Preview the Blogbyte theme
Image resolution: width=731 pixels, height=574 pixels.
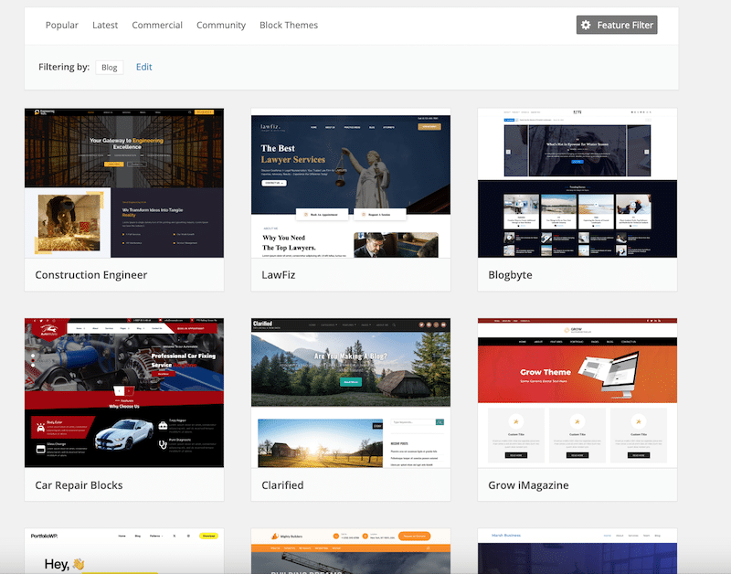(x=577, y=183)
